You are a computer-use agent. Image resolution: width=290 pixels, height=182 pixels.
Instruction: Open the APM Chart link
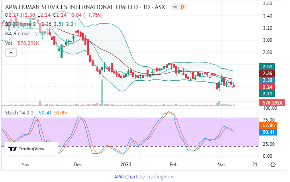pyautogui.click(x=126, y=176)
